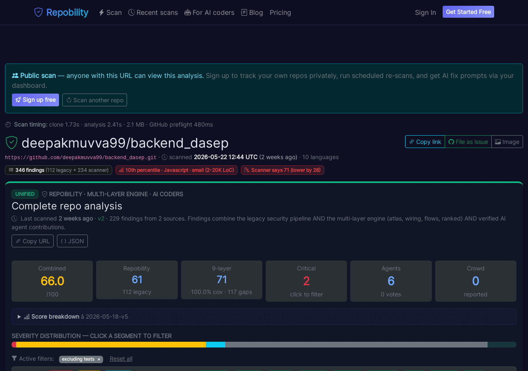Go to Recent scans page
Viewport: 528px width, 371px height.
(153, 12)
